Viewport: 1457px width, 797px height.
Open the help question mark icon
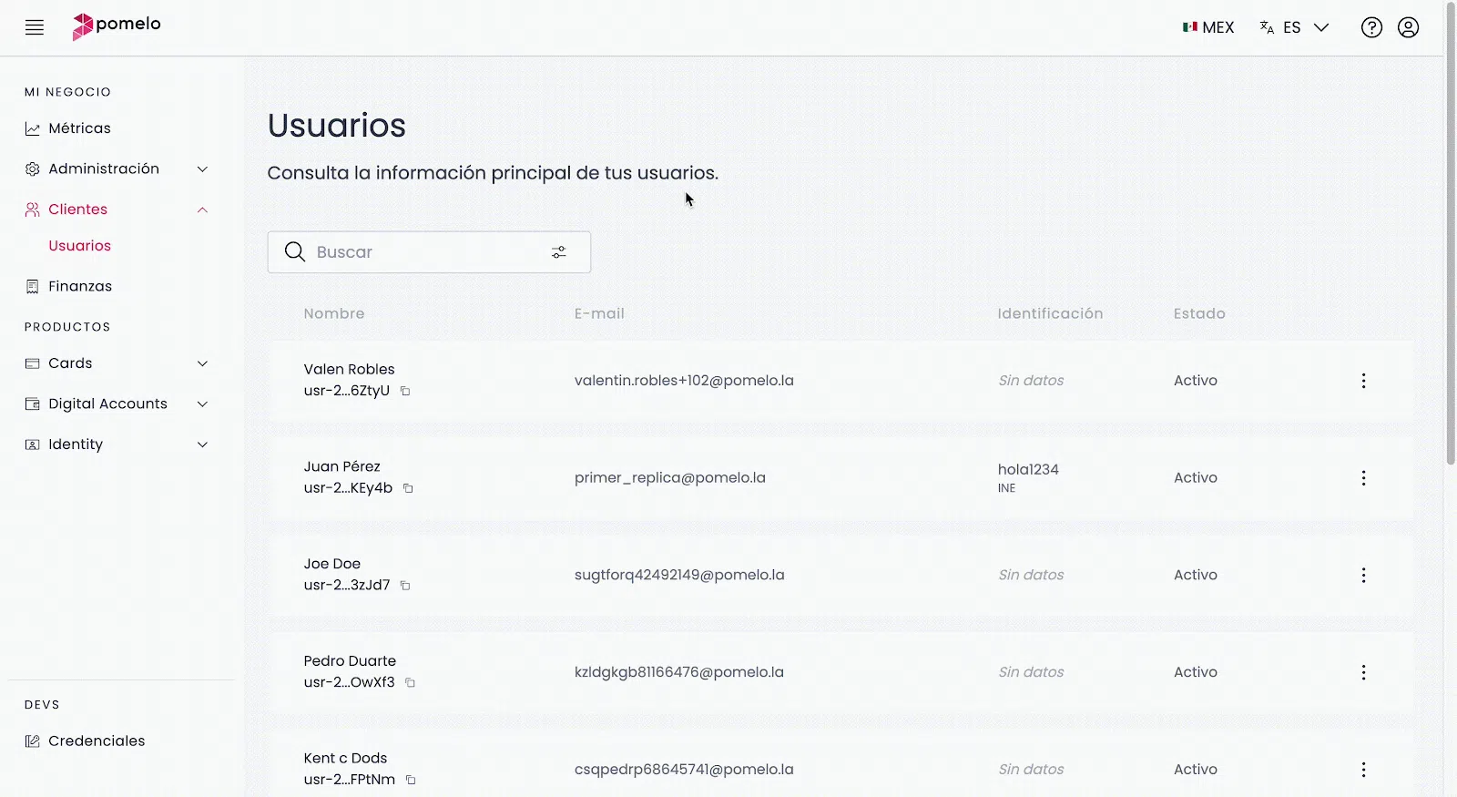(1371, 27)
